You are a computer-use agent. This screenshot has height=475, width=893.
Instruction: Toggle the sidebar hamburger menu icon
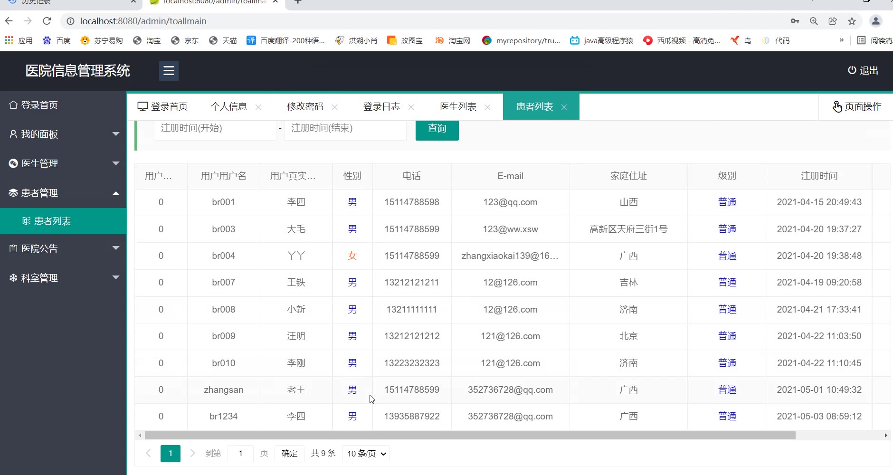169,71
